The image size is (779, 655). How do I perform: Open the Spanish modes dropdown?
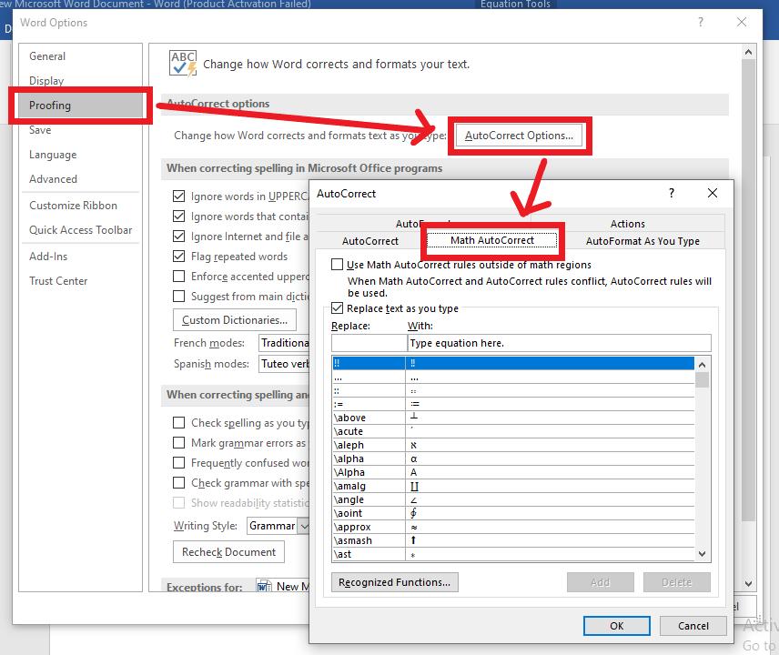pyautogui.click(x=284, y=364)
